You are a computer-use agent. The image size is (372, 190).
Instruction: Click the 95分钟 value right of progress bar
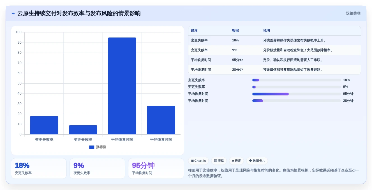tap(348, 94)
